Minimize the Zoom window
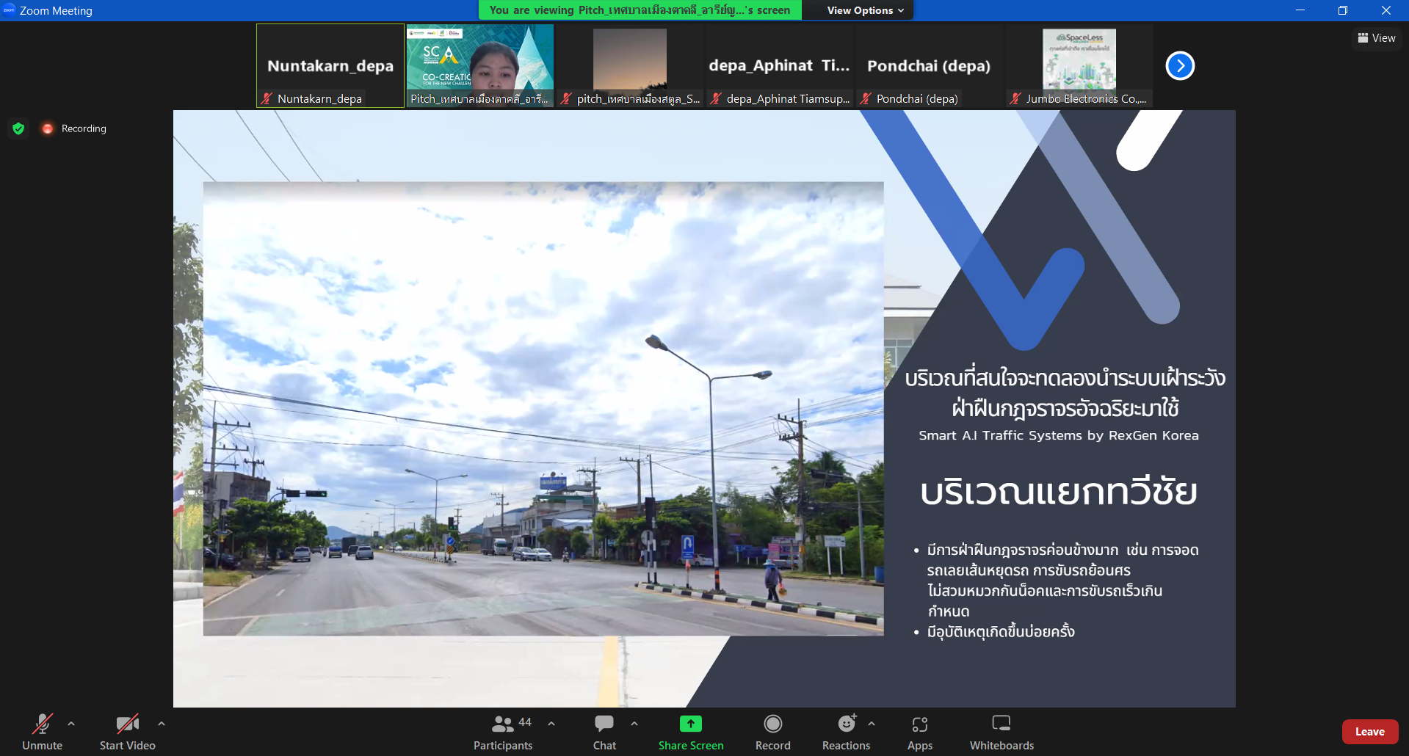This screenshot has width=1409, height=756. coord(1300,10)
